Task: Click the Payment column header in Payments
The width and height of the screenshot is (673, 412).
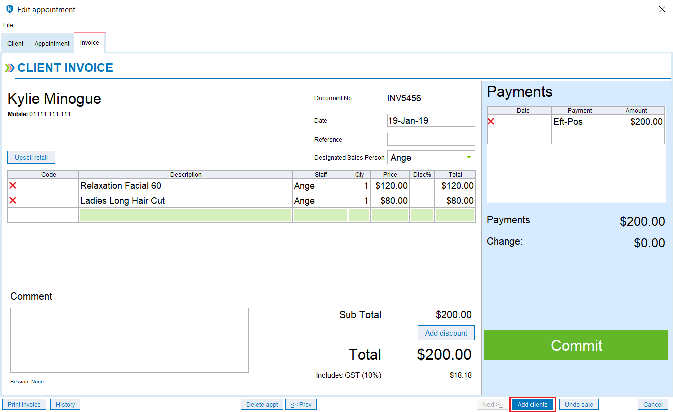Action: coord(579,111)
